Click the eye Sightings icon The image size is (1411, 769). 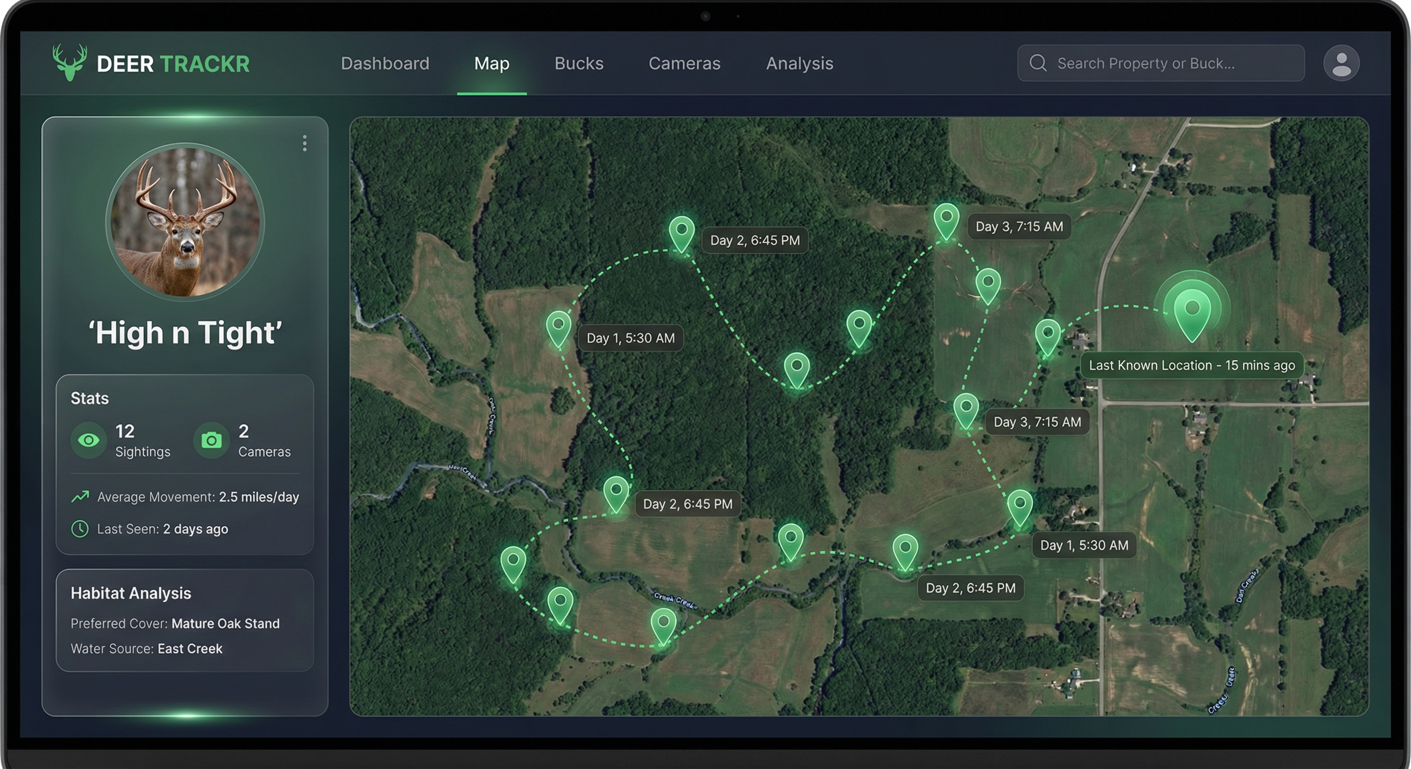point(89,440)
